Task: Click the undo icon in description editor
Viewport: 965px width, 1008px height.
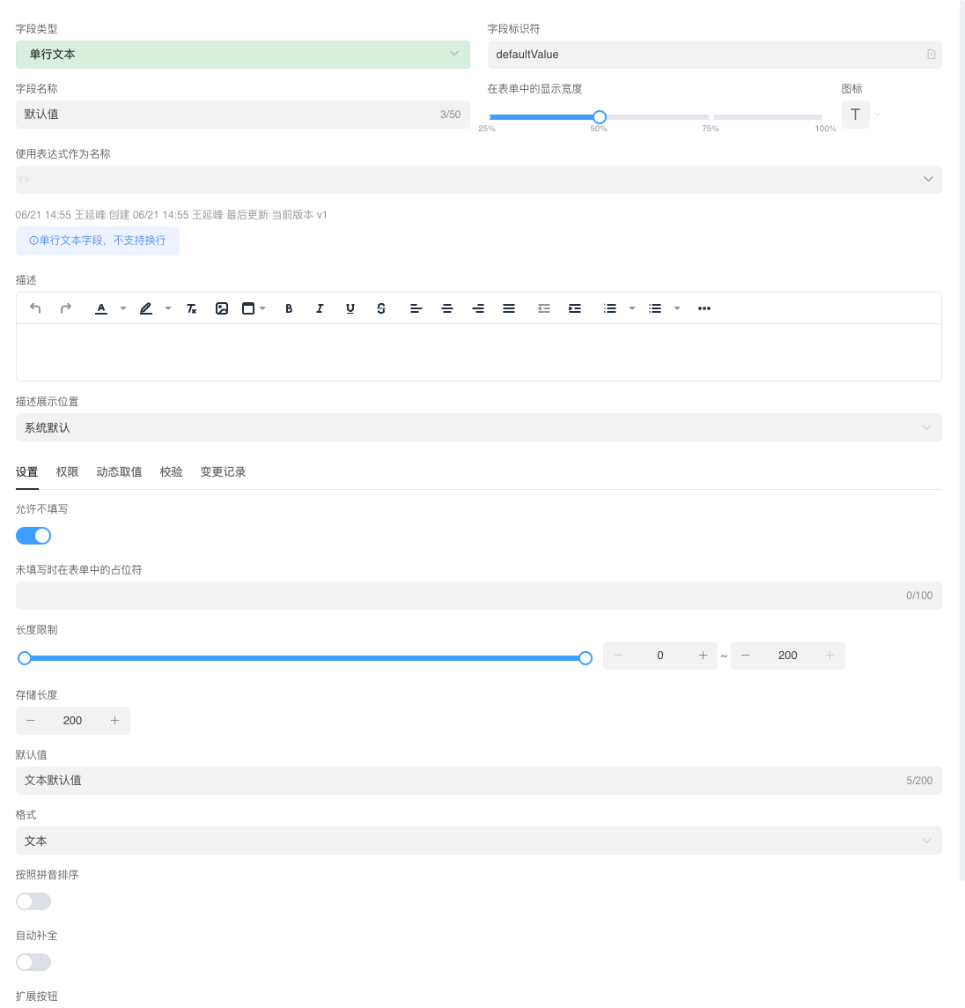Action: click(35, 308)
